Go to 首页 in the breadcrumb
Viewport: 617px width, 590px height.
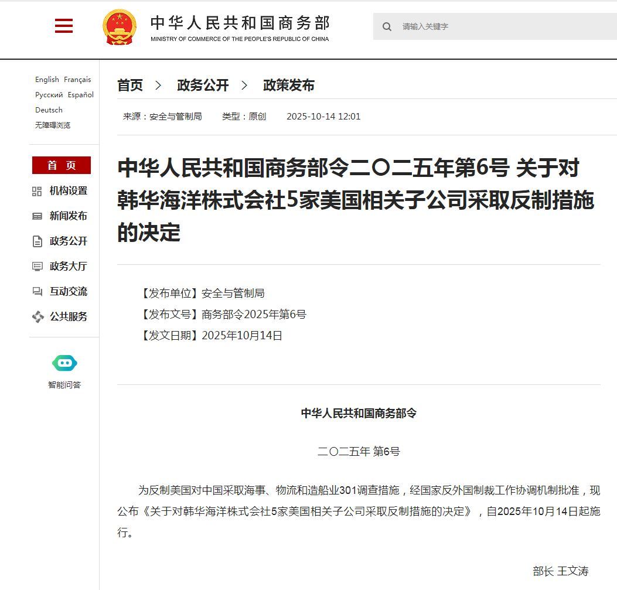[x=130, y=86]
